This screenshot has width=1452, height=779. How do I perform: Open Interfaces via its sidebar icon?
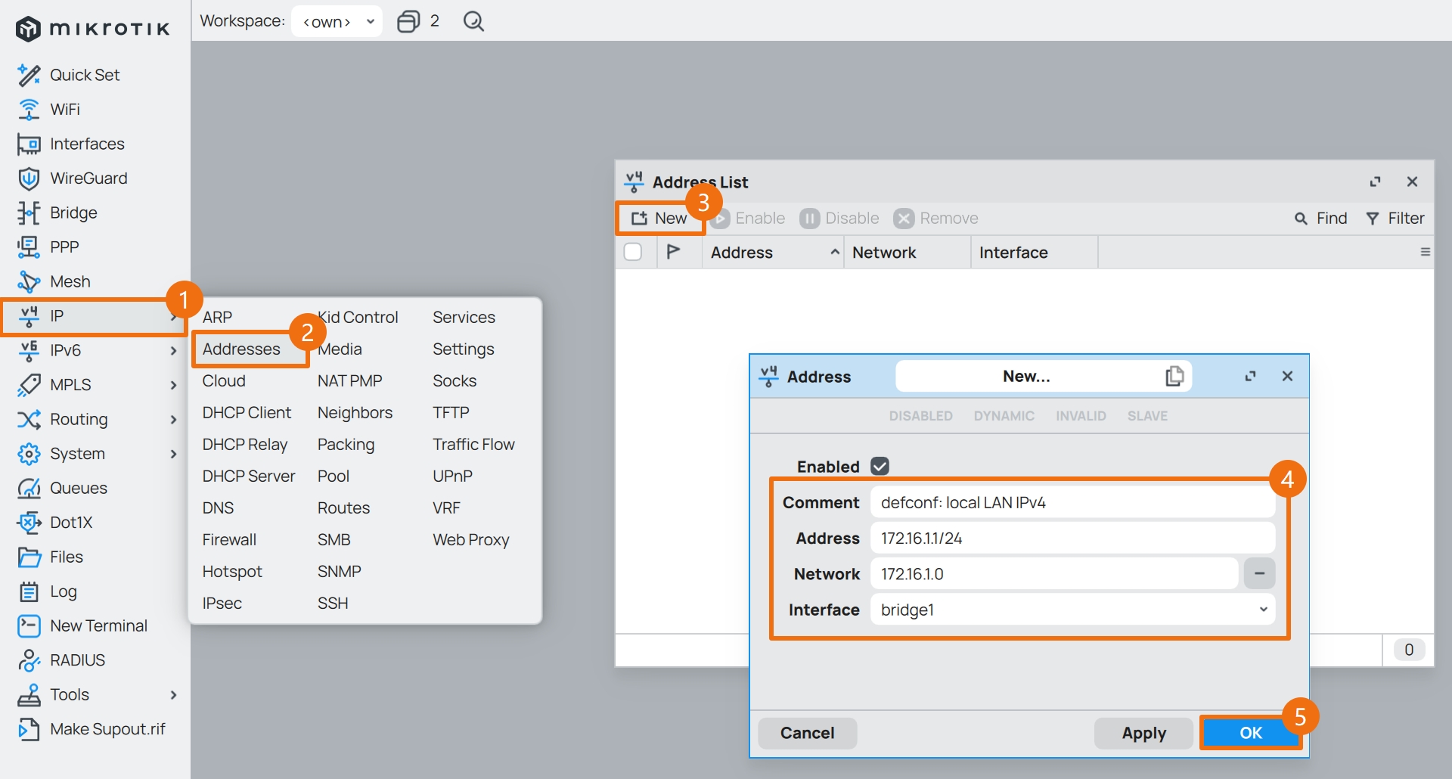[29, 144]
